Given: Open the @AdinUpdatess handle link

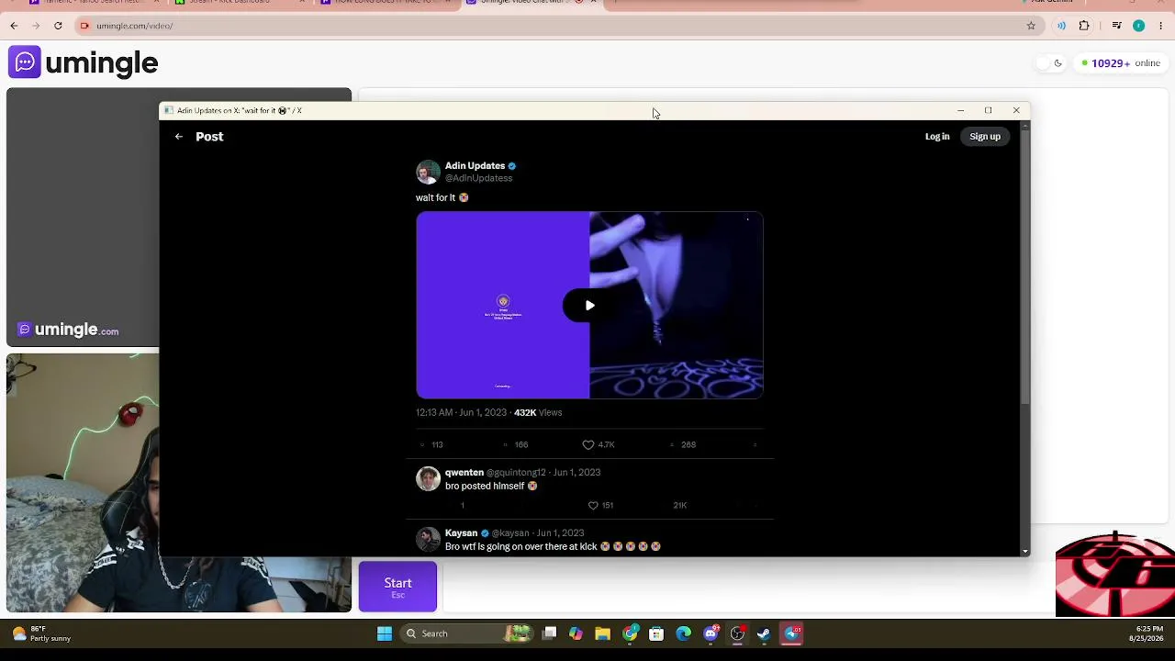Looking at the screenshot, I should 478,178.
